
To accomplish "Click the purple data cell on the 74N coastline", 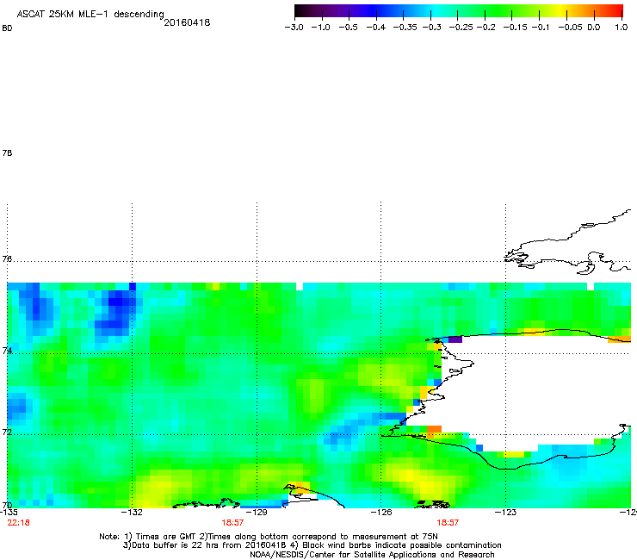I will pyautogui.click(x=455, y=339).
